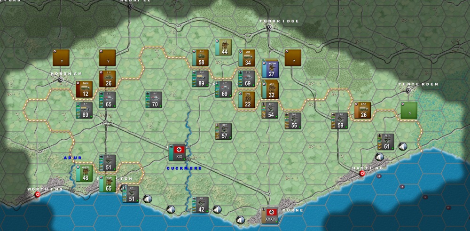Select the British Tank unit with strength 12
Image resolution: width=470 pixels, height=231 pixels.
[x=84, y=89]
